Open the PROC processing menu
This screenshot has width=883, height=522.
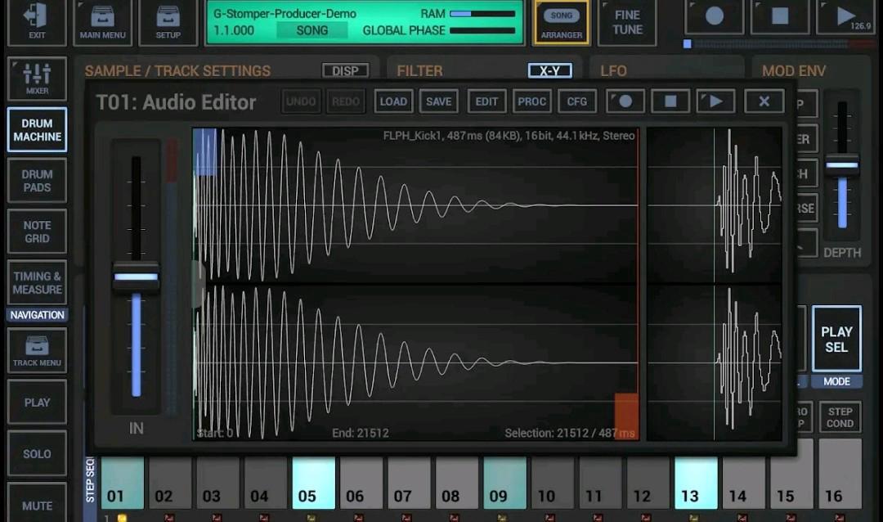[531, 101]
